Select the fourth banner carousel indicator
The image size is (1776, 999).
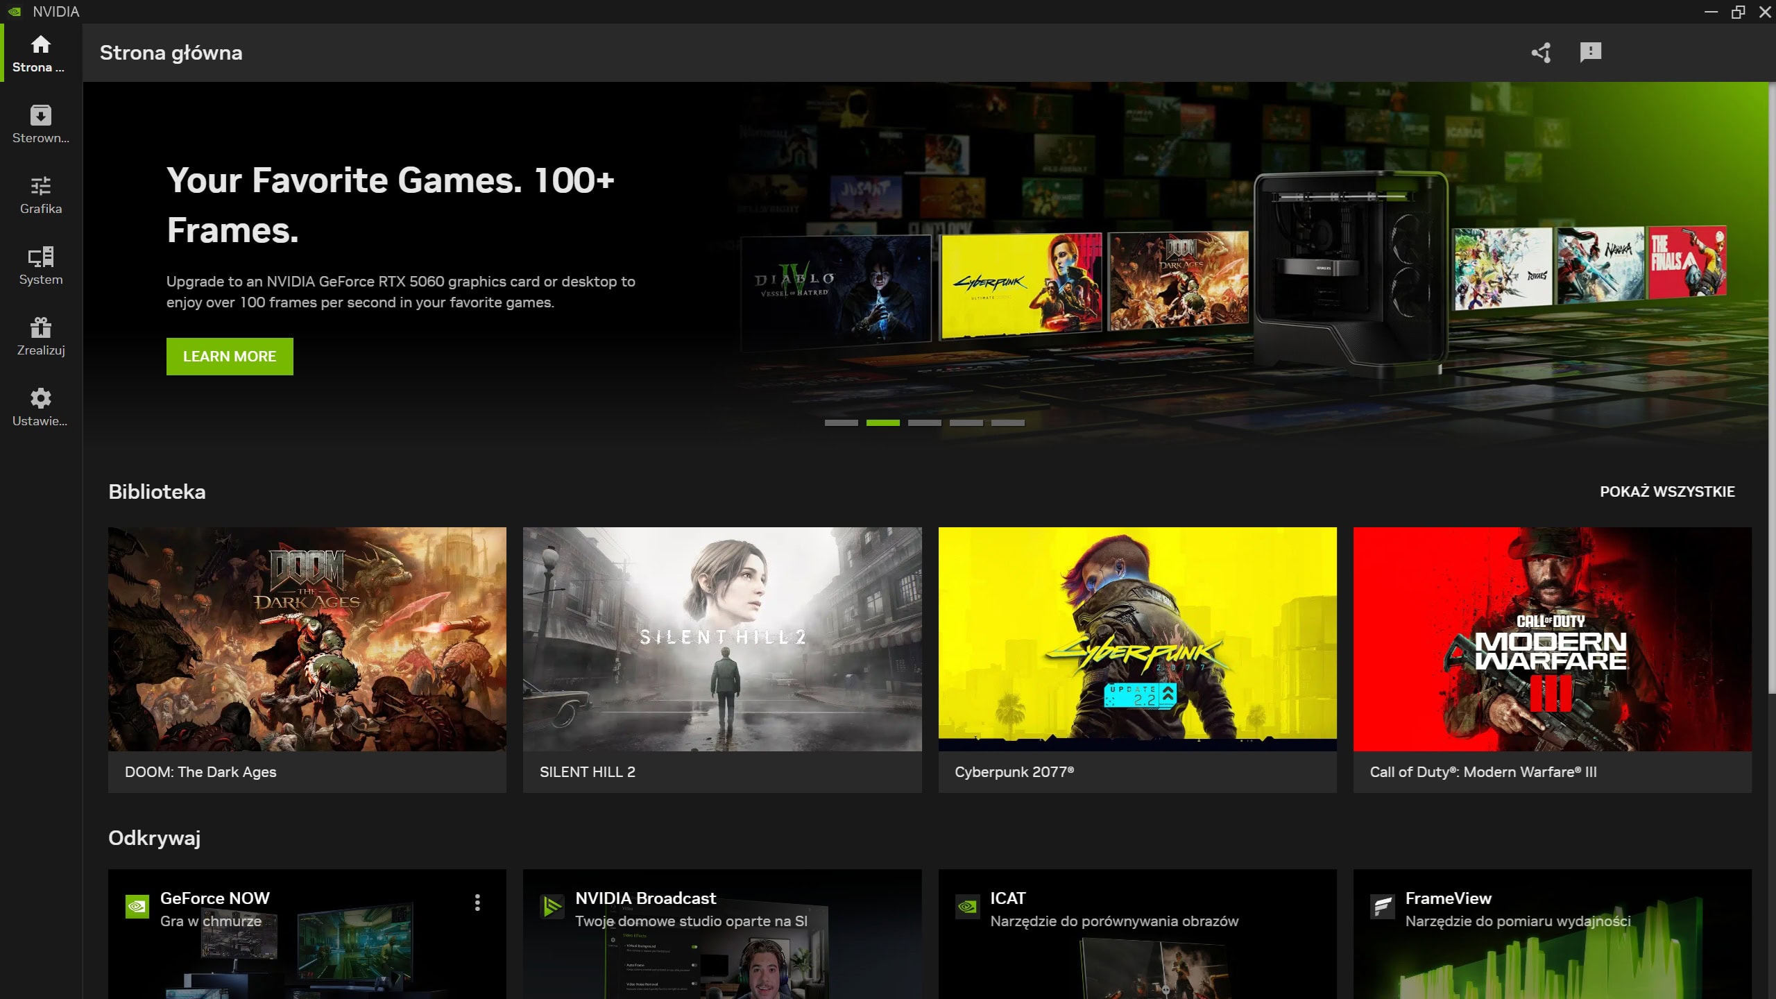966,422
